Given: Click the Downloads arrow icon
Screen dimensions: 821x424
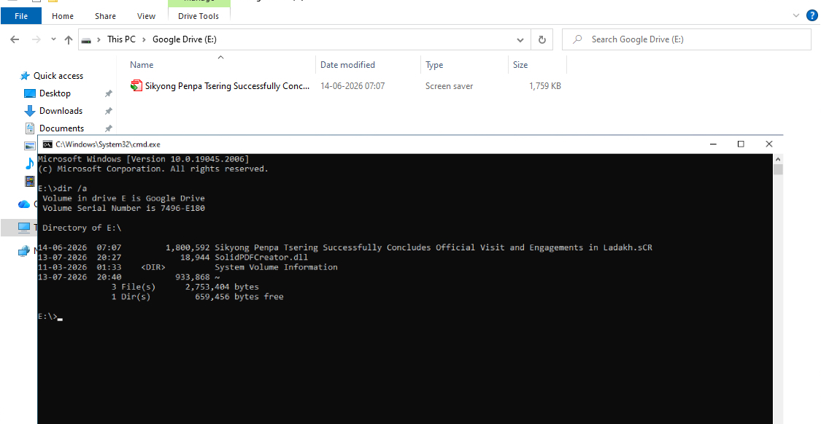Looking at the screenshot, I should coord(30,110).
